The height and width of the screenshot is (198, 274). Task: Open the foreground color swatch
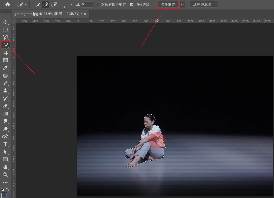click(4, 195)
